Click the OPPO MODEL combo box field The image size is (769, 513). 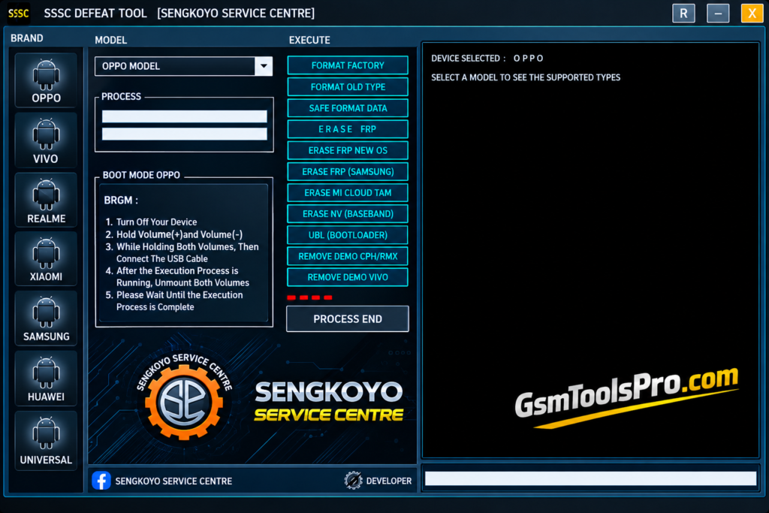click(x=184, y=66)
